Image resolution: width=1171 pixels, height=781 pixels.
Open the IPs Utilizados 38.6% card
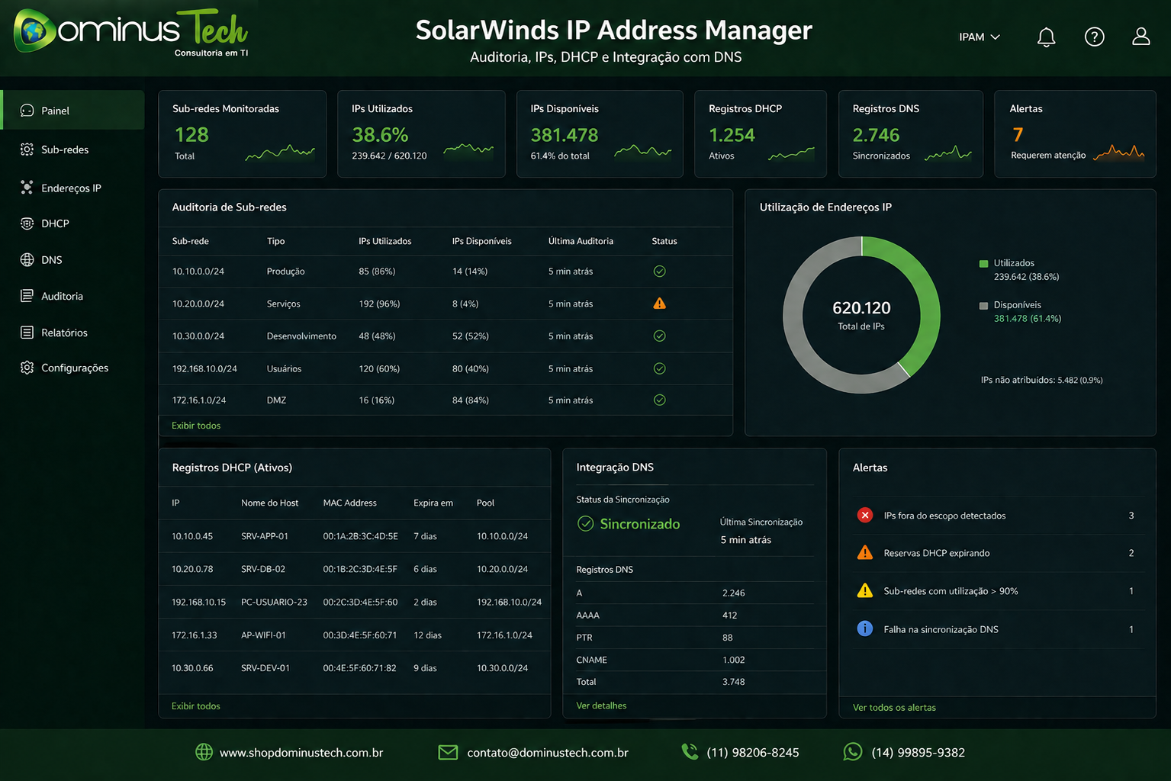click(x=421, y=134)
